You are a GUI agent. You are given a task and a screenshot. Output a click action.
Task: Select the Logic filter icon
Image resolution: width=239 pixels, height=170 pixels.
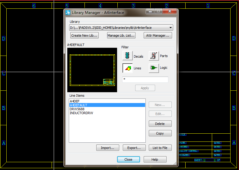click(154, 68)
